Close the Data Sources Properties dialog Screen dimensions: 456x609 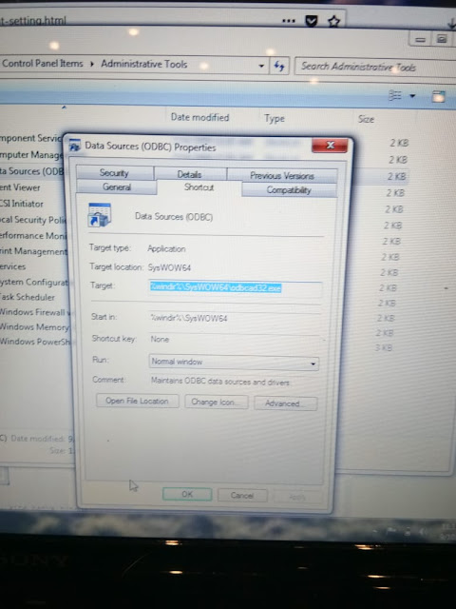tap(330, 146)
